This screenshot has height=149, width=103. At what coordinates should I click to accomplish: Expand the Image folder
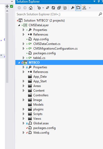pyautogui.click(x=23, y=100)
